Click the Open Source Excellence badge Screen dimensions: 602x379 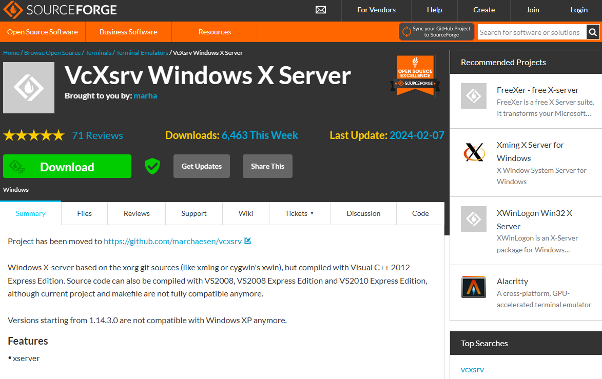415,75
